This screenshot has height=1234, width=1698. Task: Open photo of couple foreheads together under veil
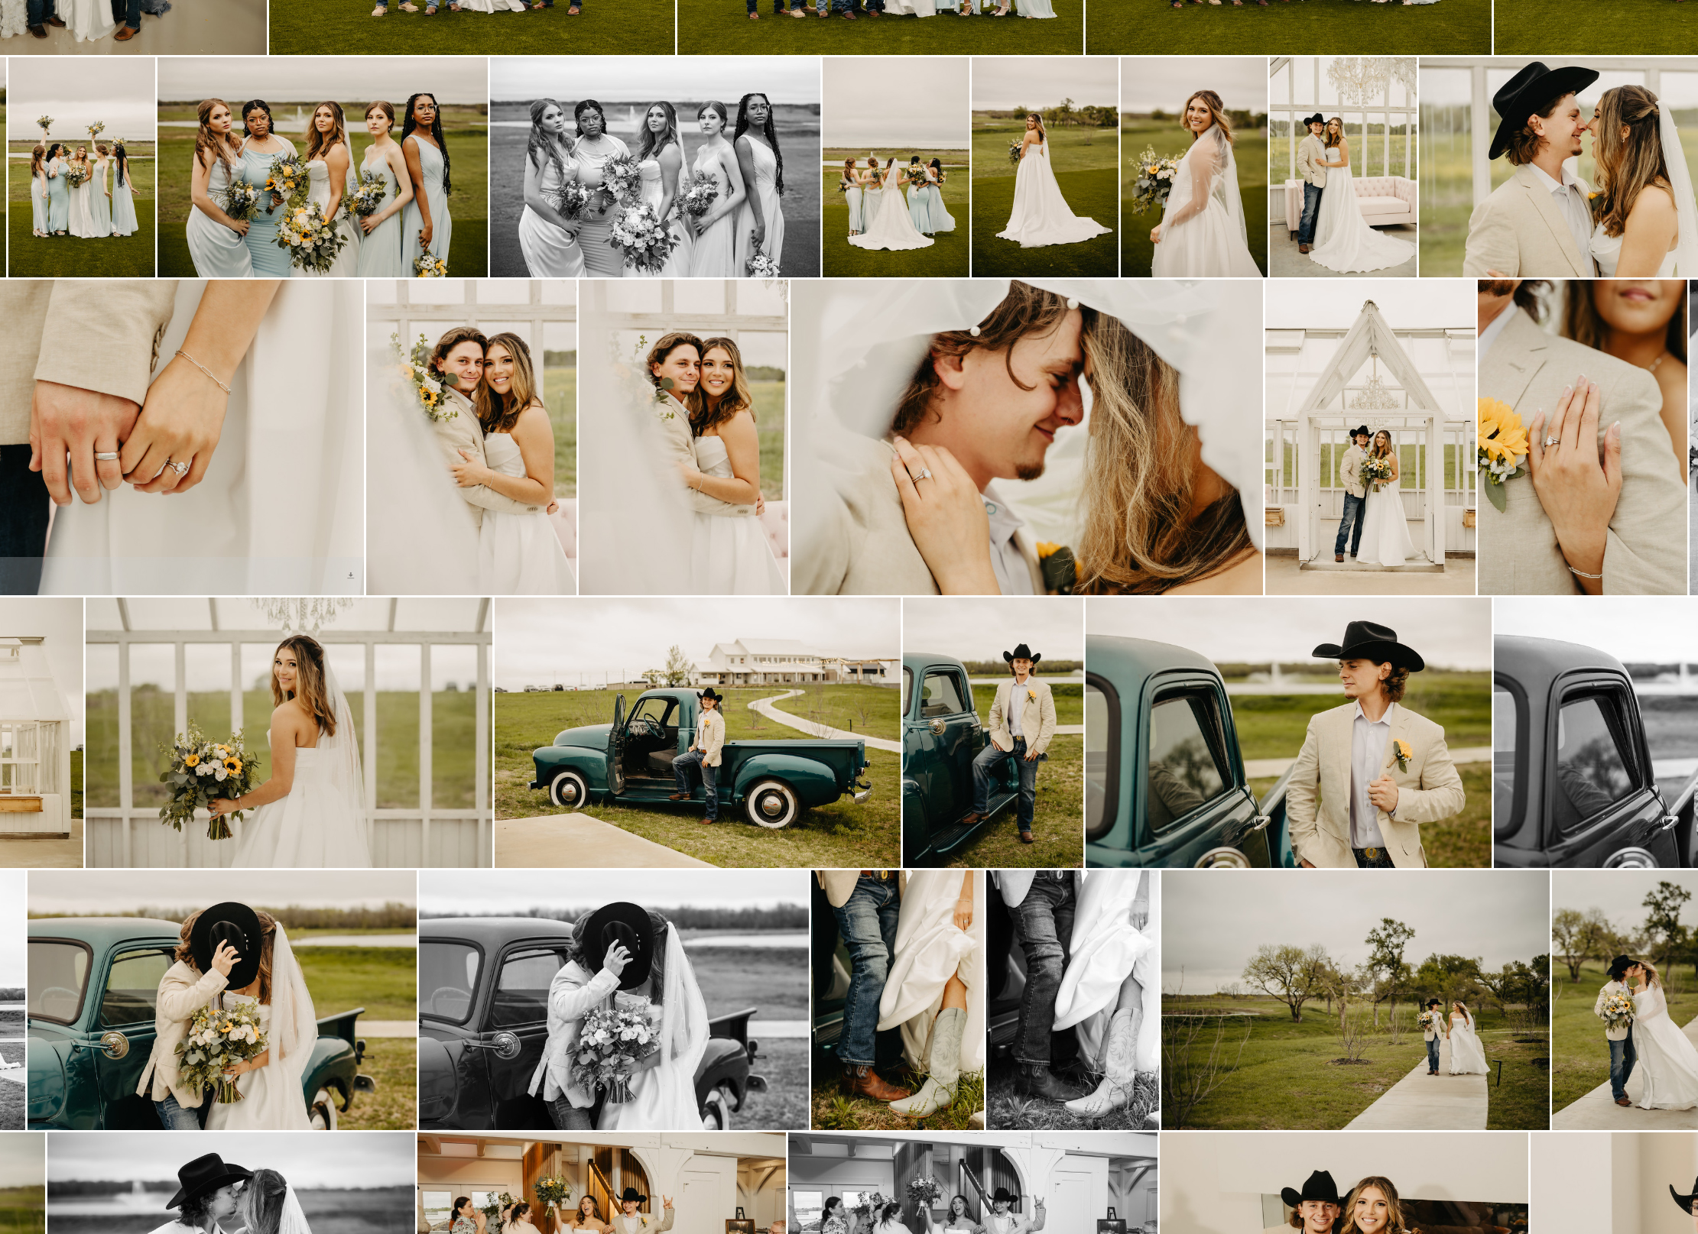pos(1026,436)
